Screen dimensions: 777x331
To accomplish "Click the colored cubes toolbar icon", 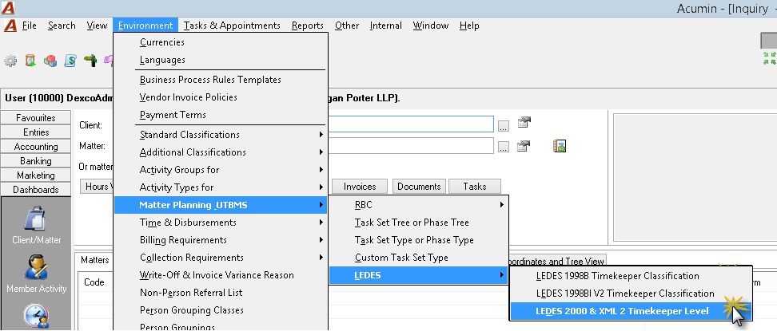I will click(x=50, y=61).
